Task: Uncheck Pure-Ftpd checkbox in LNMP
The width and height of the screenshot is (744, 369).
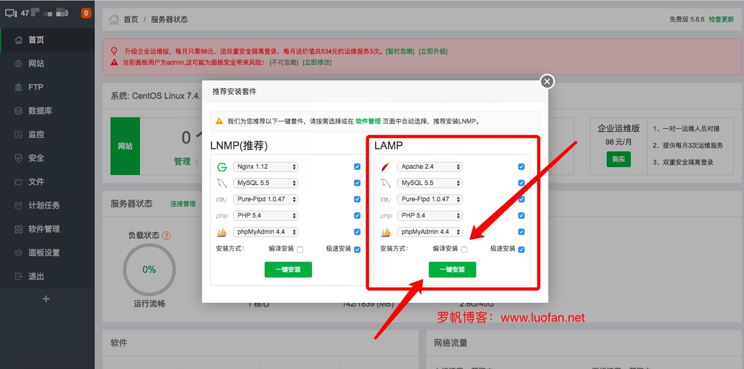Action: (x=357, y=199)
